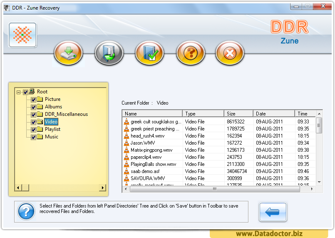Click the VLC cone icon beside Jason.WMV
The height and width of the screenshot is (238, 335).
(x=127, y=143)
